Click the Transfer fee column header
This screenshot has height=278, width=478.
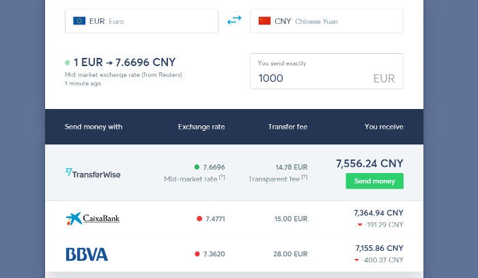(287, 127)
